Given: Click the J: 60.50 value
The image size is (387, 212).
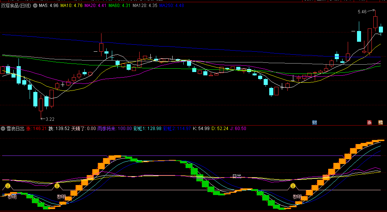Looking at the screenshot, I should 238,129.
